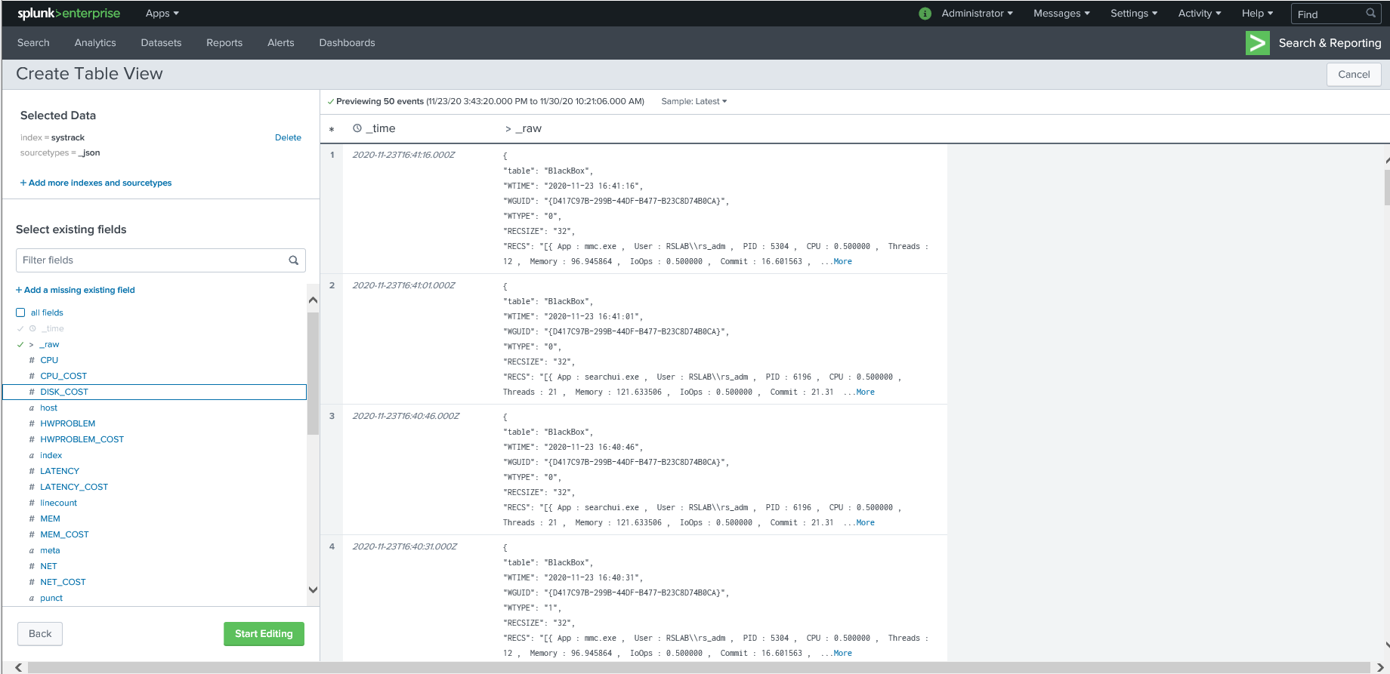The height and width of the screenshot is (674, 1390).
Task: Open the Activity dropdown
Action: (1200, 14)
